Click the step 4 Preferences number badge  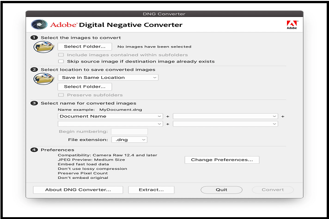[x=34, y=150]
